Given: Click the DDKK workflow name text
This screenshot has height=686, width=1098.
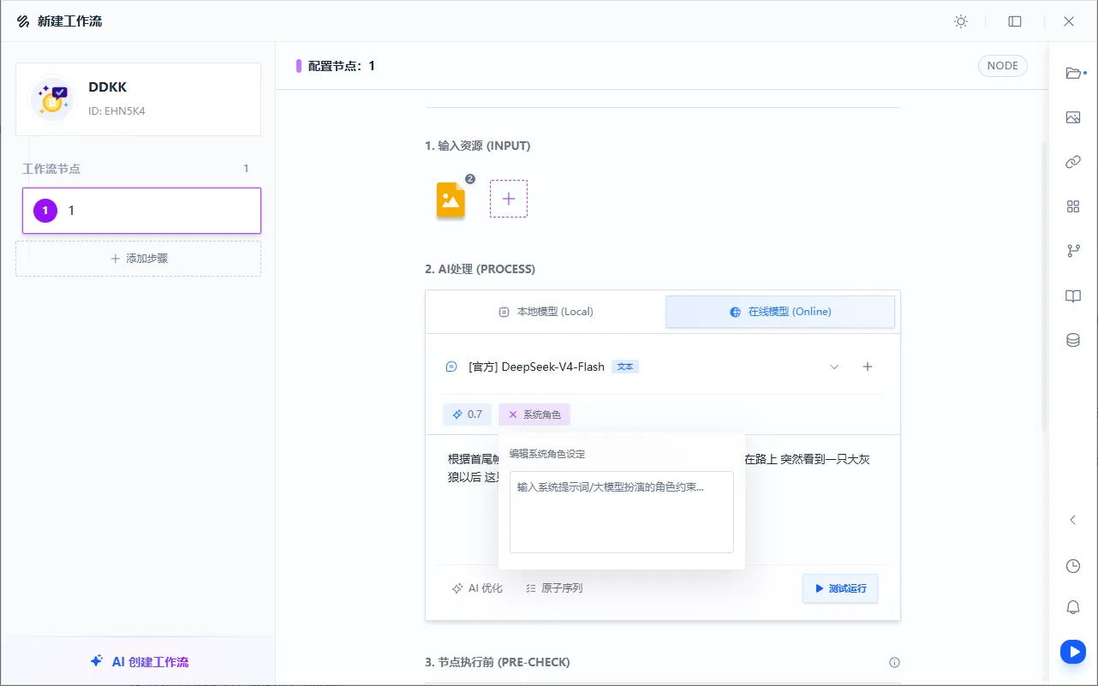Looking at the screenshot, I should 108,87.
